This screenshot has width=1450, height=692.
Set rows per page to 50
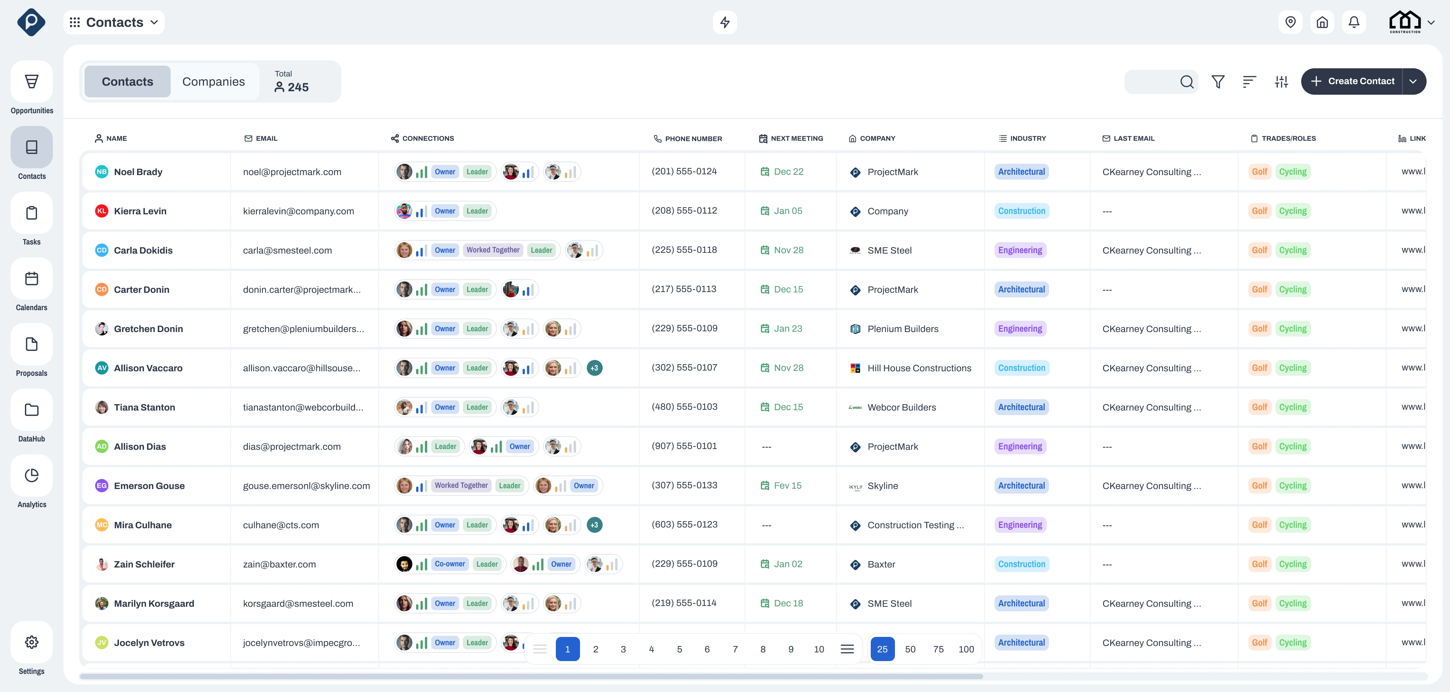[x=910, y=649]
